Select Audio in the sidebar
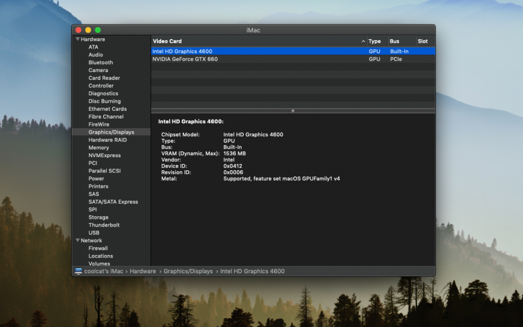The image size is (523, 327). click(x=95, y=55)
